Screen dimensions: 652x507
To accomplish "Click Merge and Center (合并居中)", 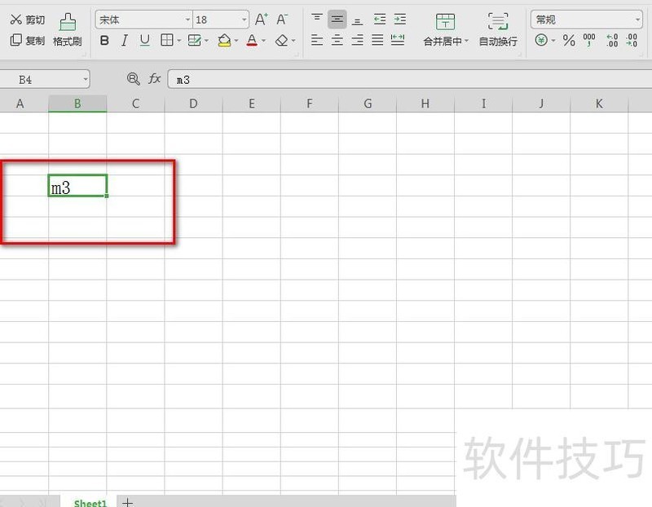I will coord(443,30).
